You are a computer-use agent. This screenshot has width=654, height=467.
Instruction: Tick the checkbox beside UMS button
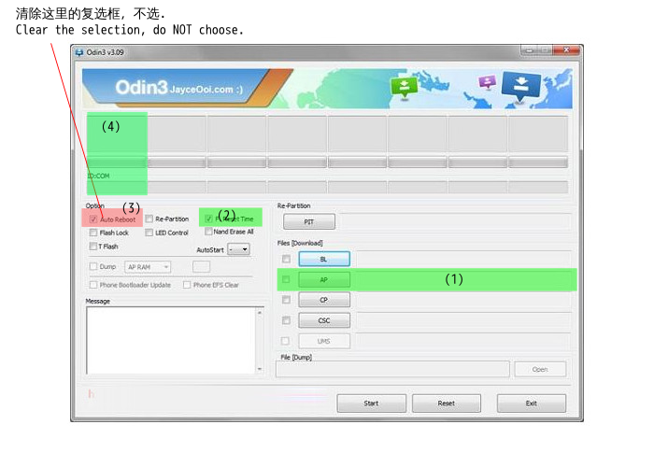point(286,341)
